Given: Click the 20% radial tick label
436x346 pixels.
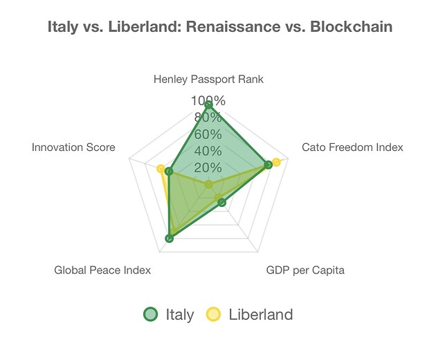Looking at the screenshot, I should point(208,167).
